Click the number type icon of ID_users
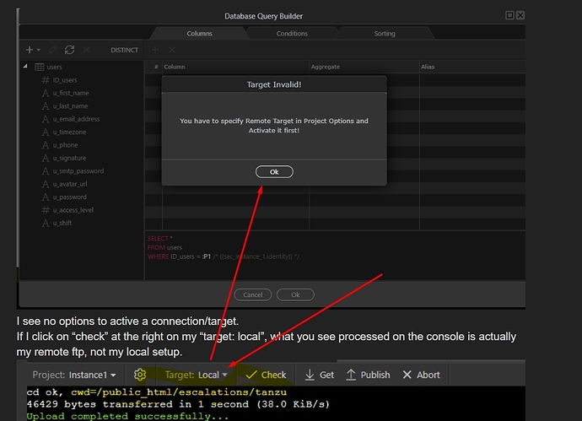This screenshot has width=582, height=421. [46, 80]
